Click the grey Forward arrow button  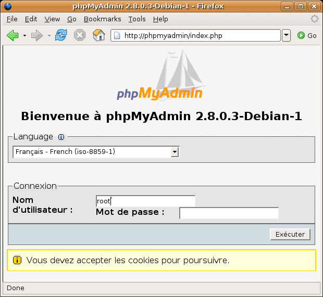37,35
